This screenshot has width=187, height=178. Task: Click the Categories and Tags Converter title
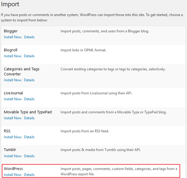tap(22, 71)
